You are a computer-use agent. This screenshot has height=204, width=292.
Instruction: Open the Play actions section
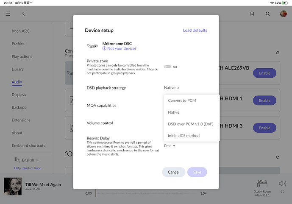pyautogui.click(x=22, y=56)
